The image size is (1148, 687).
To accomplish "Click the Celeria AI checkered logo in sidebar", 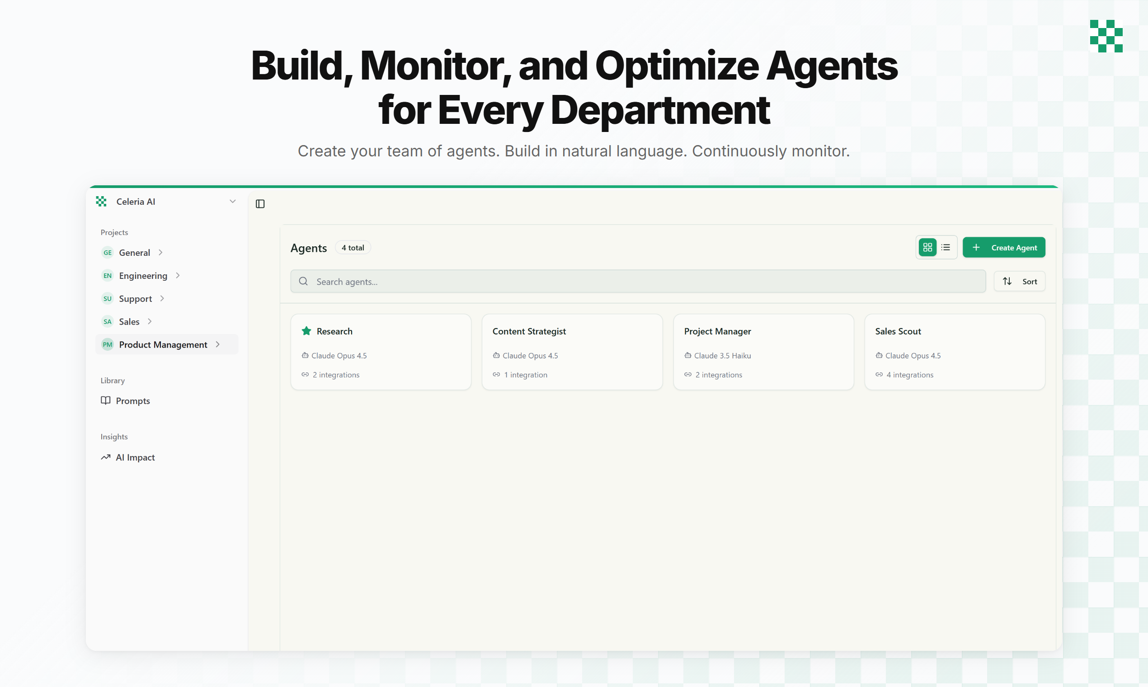I will click(101, 202).
